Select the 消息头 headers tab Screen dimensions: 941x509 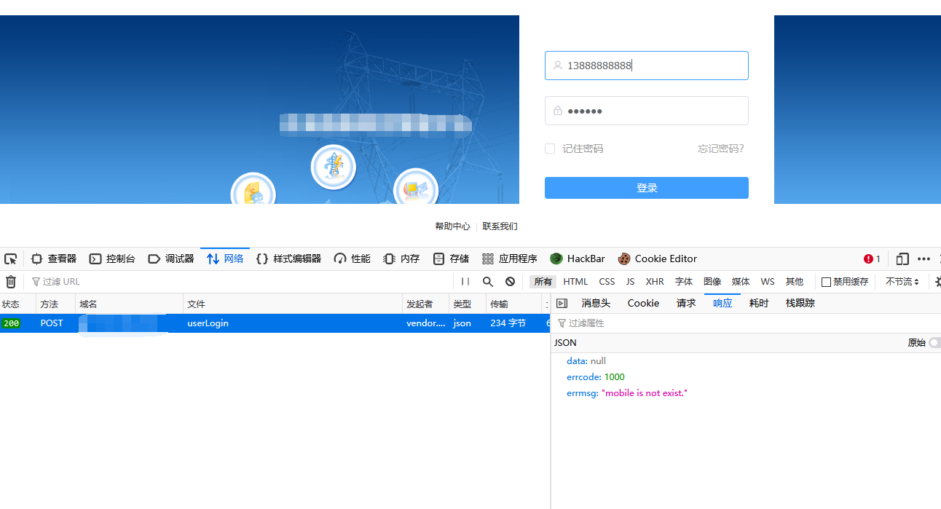(595, 304)
